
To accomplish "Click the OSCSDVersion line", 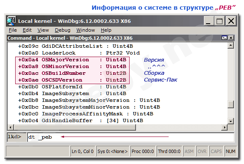I will [72, 80].
